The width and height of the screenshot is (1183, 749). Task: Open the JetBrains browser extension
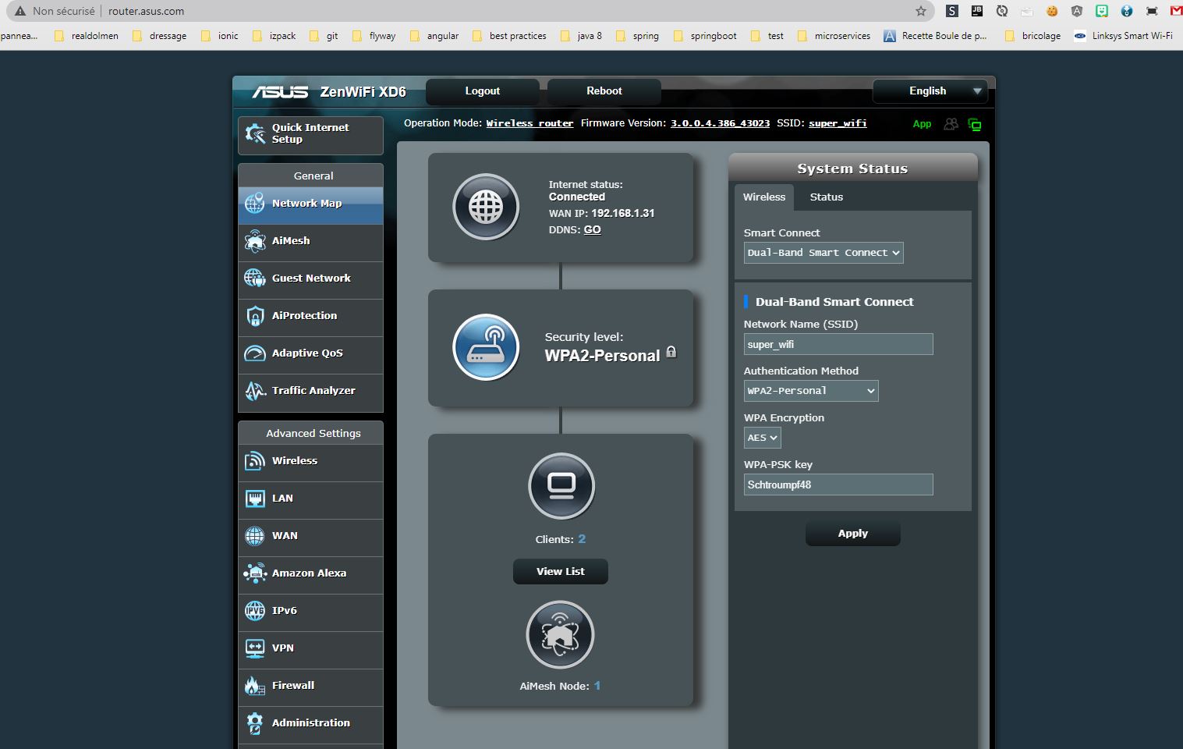(977, 11)
